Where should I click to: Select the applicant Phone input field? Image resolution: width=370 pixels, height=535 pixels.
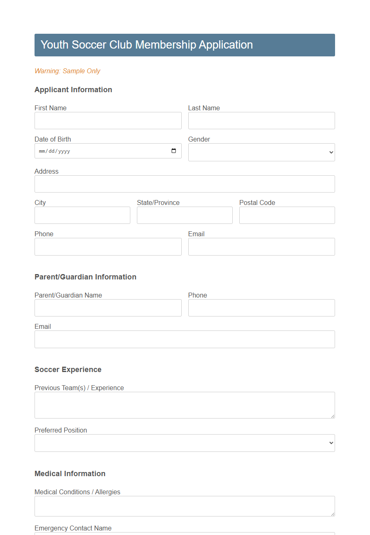tap(108, 247)
